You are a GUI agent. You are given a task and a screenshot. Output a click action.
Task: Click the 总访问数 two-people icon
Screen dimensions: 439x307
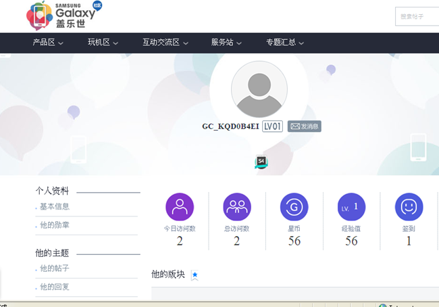coord(237,207)
